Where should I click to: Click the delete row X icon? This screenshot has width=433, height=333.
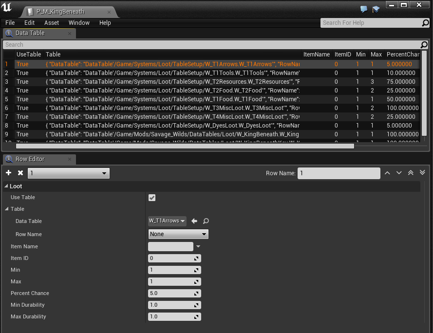(x=20, y=173)
